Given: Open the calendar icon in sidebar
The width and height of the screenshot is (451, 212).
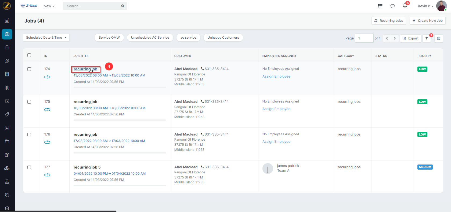Looking at the screenshot, I should [7, 47].
